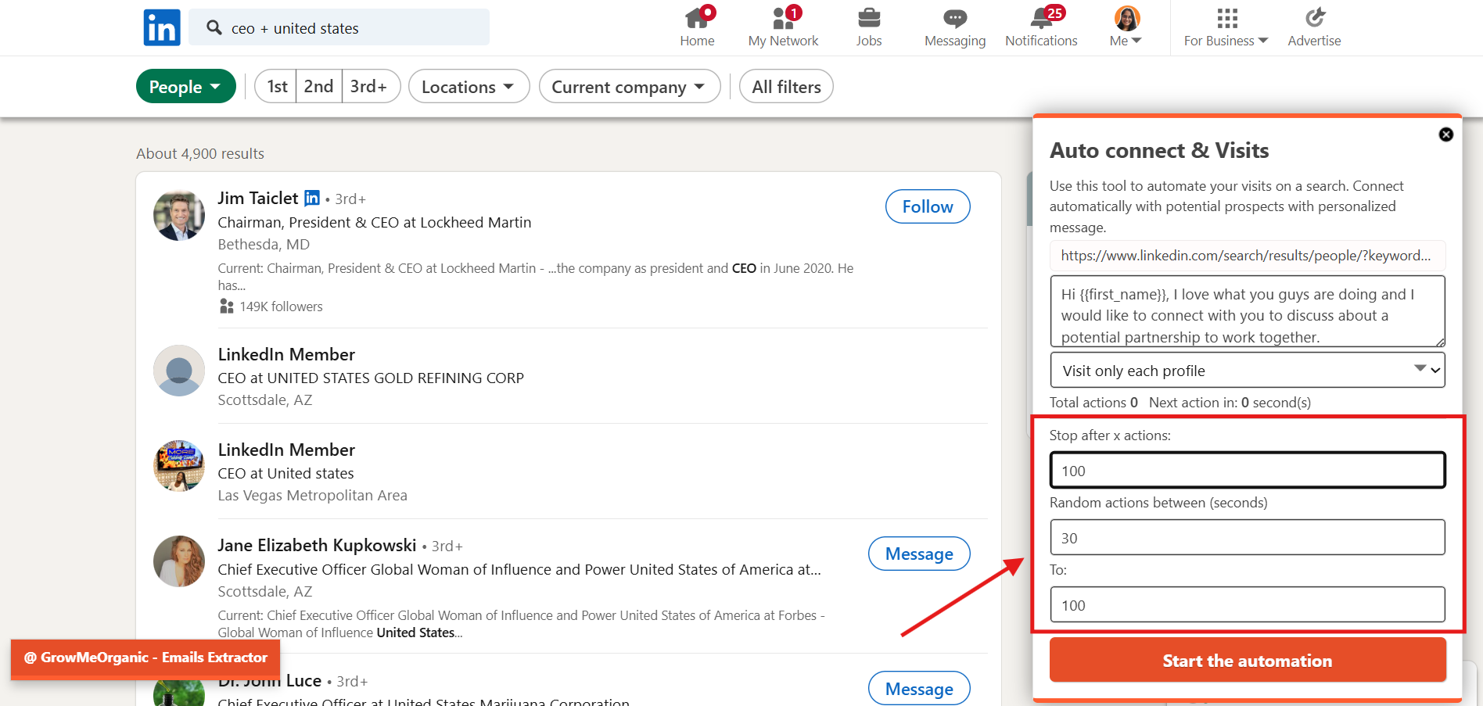Screen dimensions: 1483x706
Task: Toggle 1st connections filter
Action: pos(277,86)
